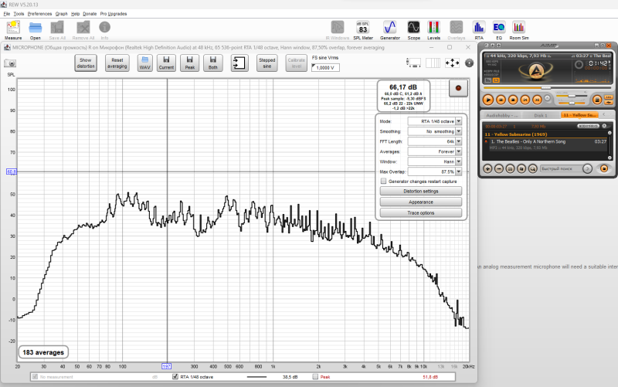Skip to previous track in AIMP
Image resolution: width=618 pixels, height=387 pixels.
(525, 100)
